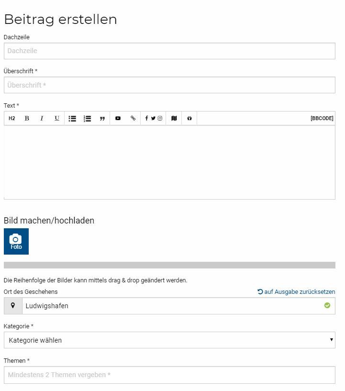
Task: Insert a map into text
Action: coord(174,118)
